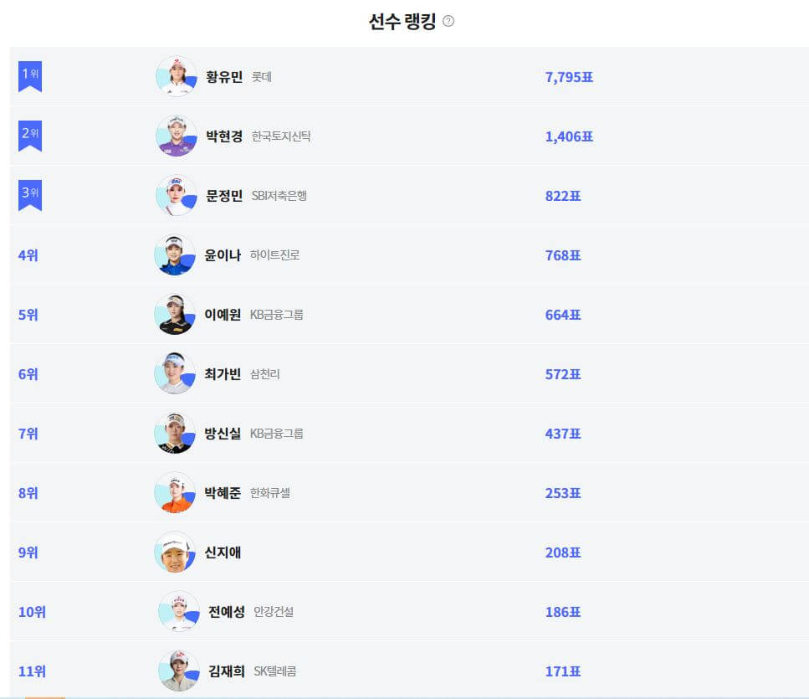The width and height of the screenshot is (809, 699).
Task: Select 박현경's profile picture
Action: [x=176, y=136]
